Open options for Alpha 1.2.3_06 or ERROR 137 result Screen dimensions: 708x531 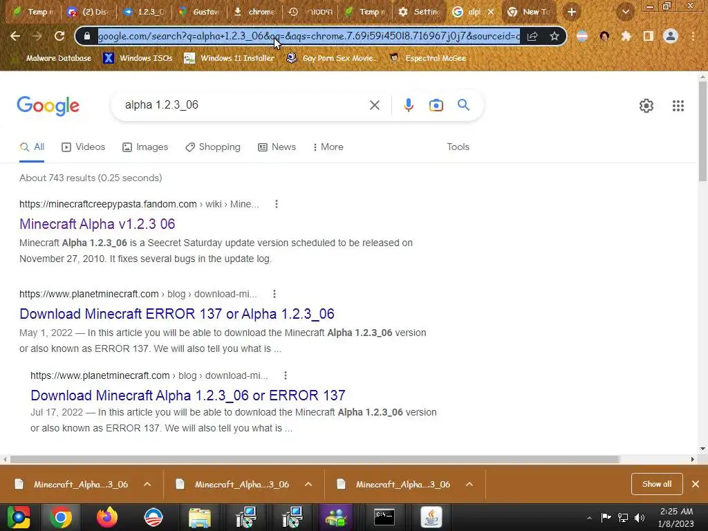(286, 375)
